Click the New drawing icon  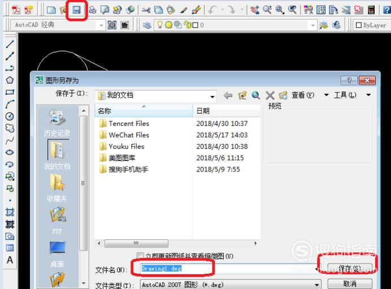[x=51, y=10]
